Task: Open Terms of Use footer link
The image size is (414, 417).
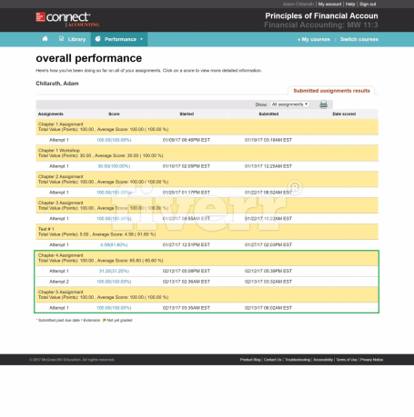Action: click(x=347, y=360)
